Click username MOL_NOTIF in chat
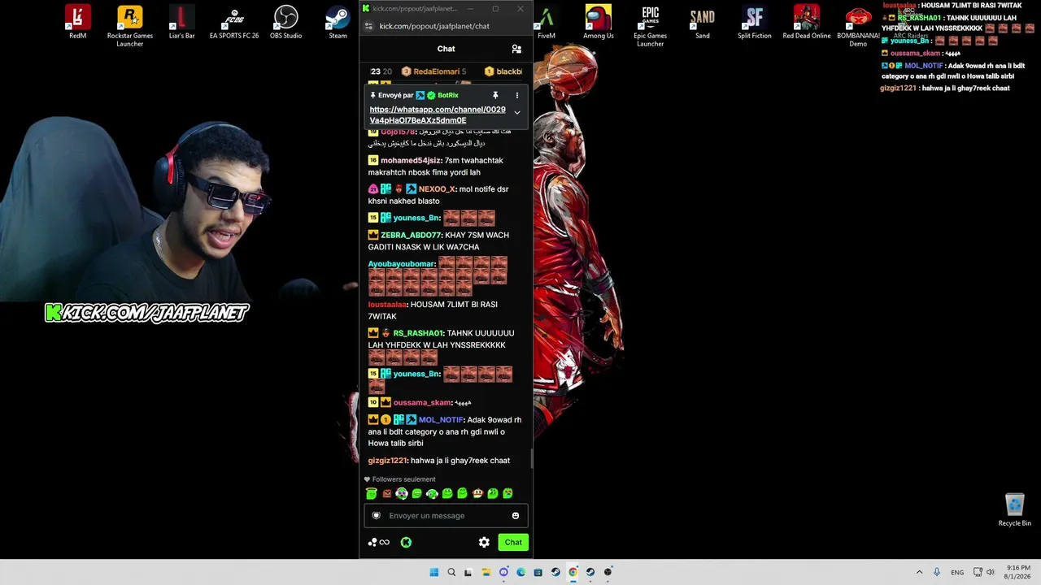 coord(441,420)
